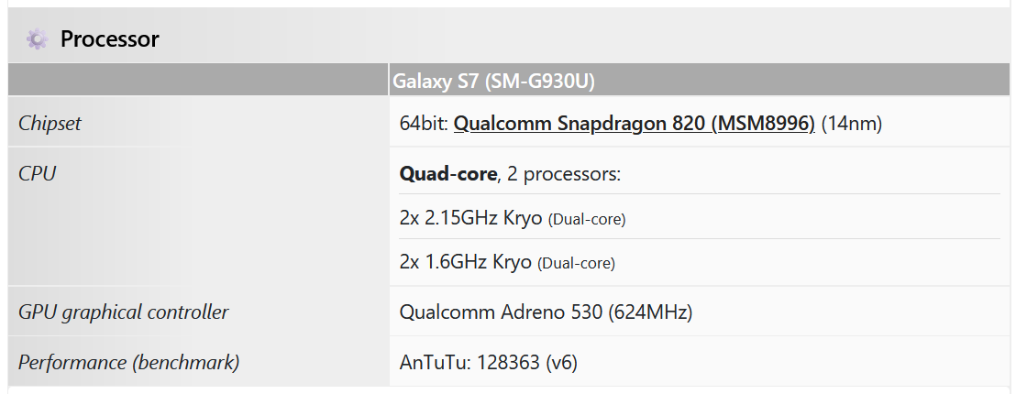1016x394 pixels.
Task: Click the Performance (benchmark) label
Action: [x=128, y=362]
